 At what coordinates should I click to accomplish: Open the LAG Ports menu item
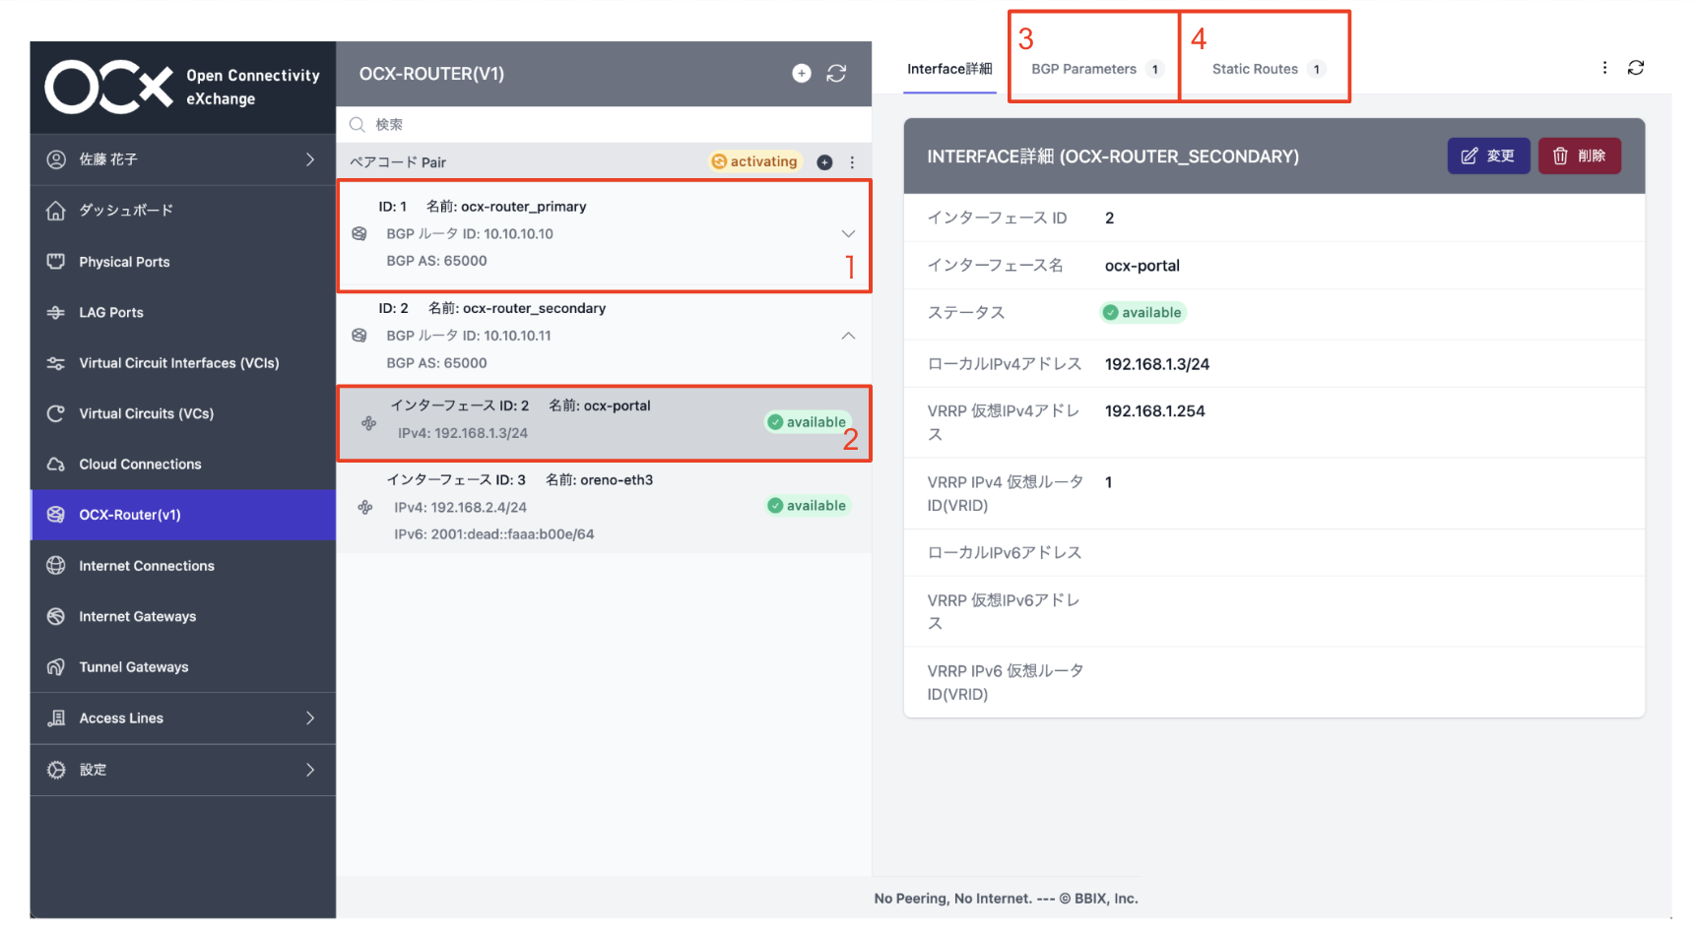pyautogui.click(x=183, y=312)
